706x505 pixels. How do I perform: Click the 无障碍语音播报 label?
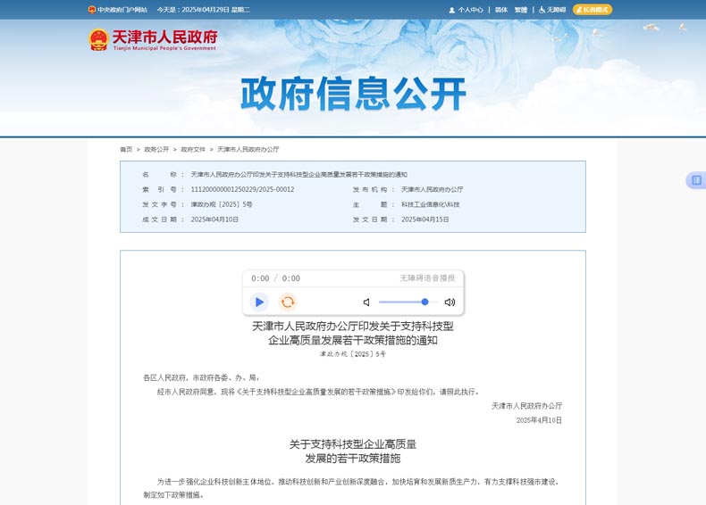pyautogui.click(x=427, y=277)
